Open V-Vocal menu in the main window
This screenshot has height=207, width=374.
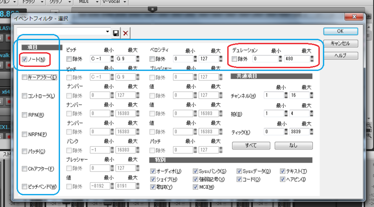(115, 2)
